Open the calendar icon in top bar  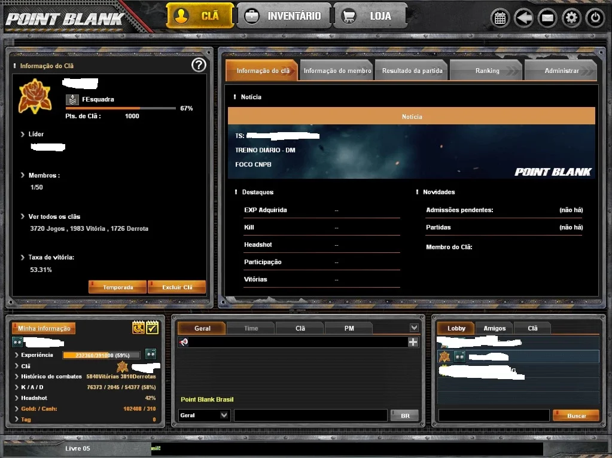pos(500,18)
